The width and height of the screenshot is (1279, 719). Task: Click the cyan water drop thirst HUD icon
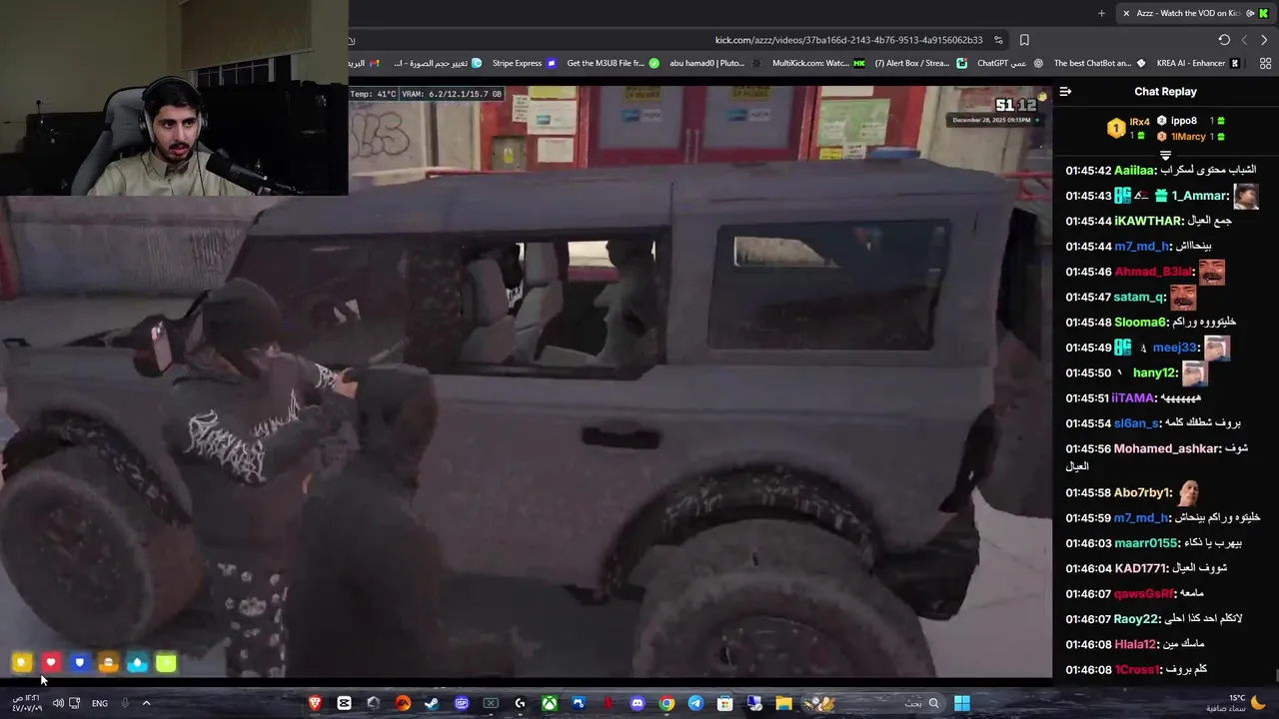138,662
